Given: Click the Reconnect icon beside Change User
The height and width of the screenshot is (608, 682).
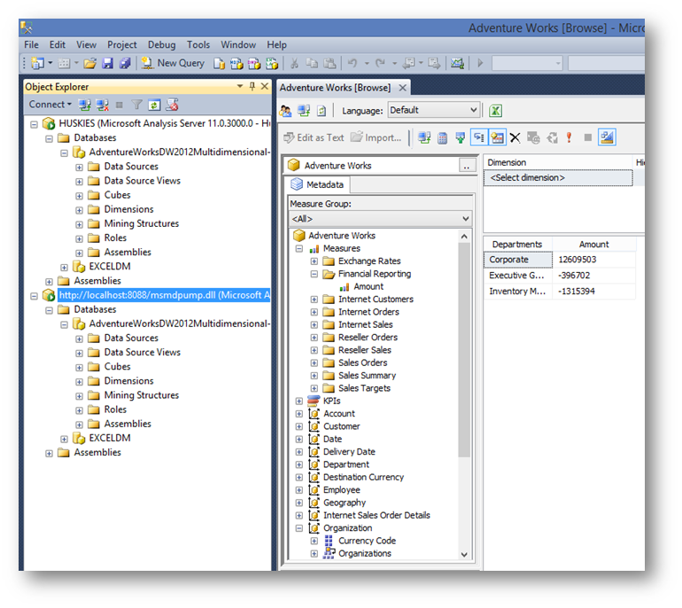Looking at the screenshot, I should (304, 111).
